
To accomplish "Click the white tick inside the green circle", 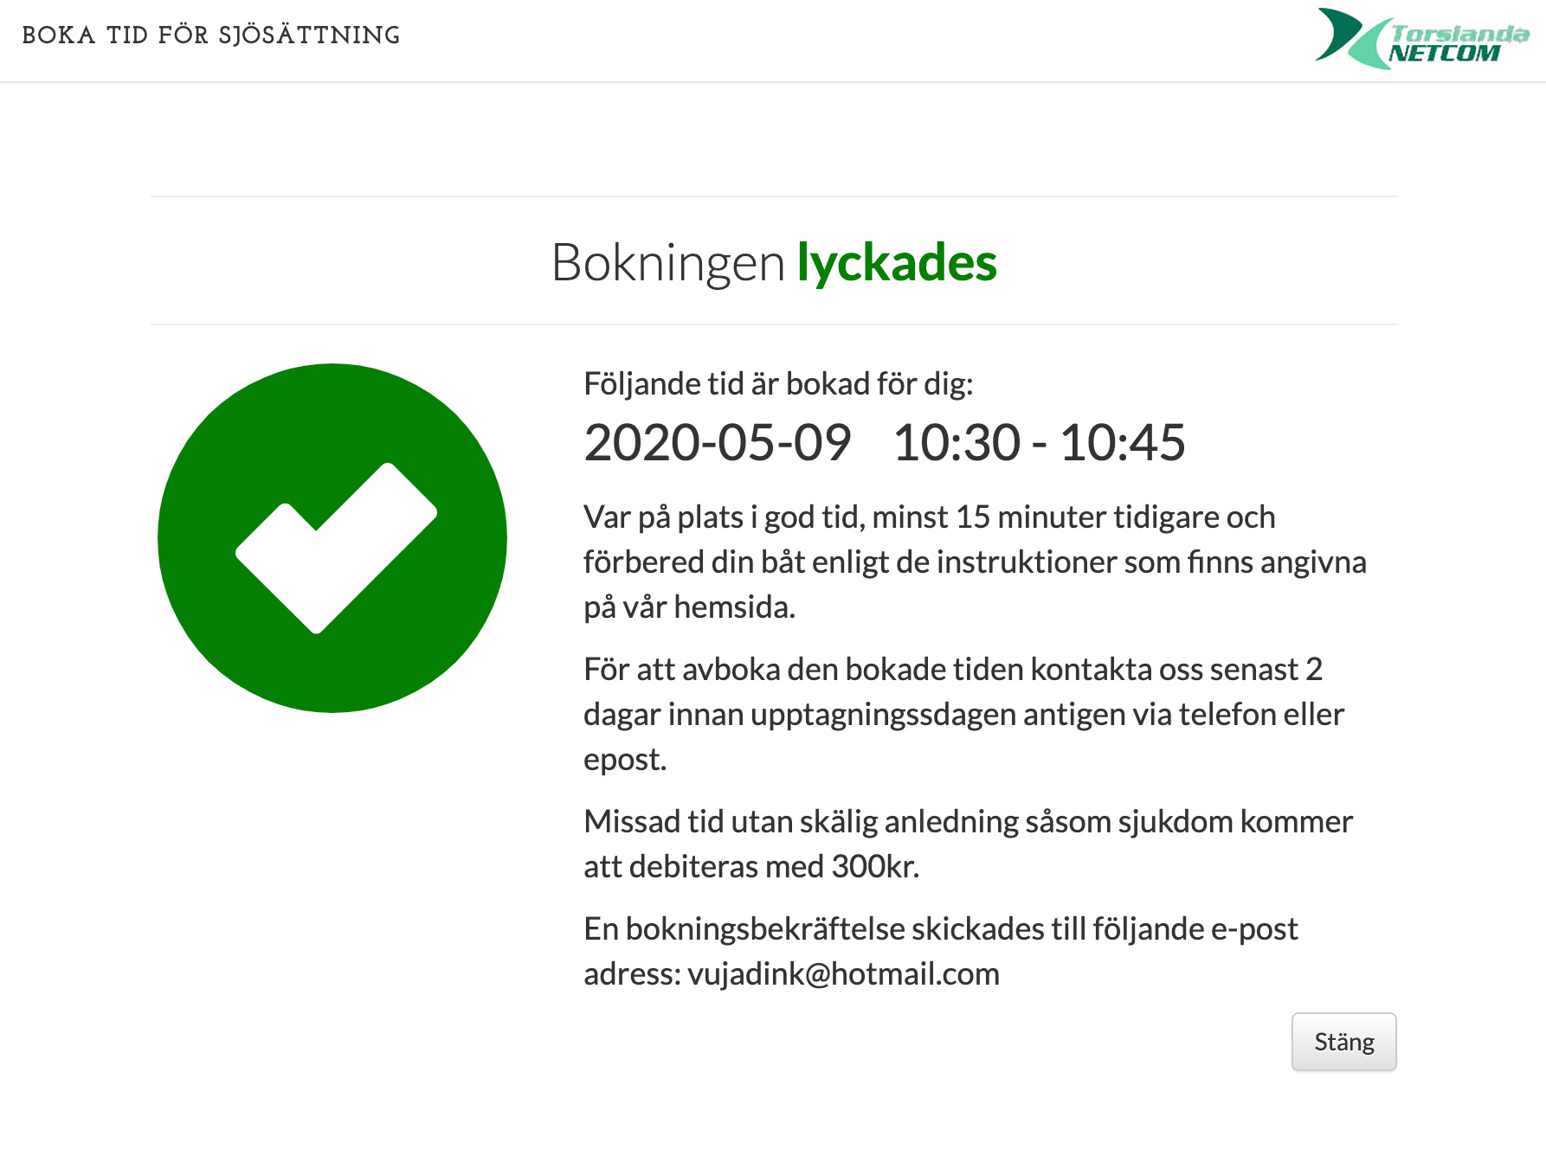I will (x=336, y=548).
